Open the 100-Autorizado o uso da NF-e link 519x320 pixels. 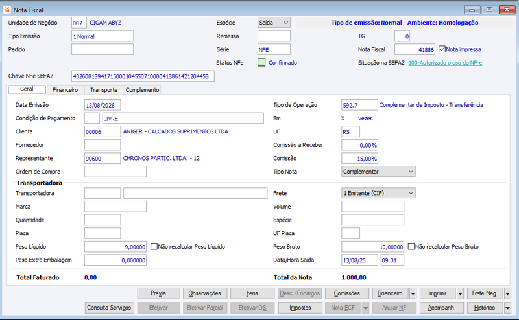[445, 63]
